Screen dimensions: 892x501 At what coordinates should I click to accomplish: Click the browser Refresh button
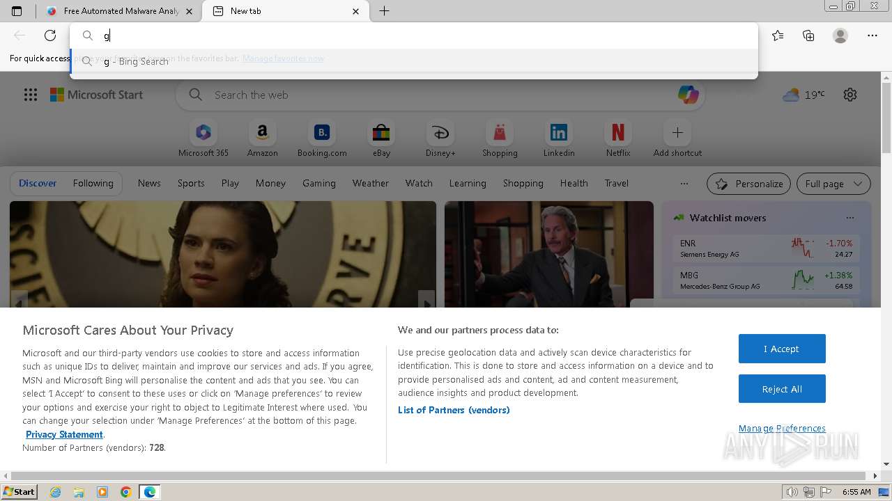[x=50, y=35]
